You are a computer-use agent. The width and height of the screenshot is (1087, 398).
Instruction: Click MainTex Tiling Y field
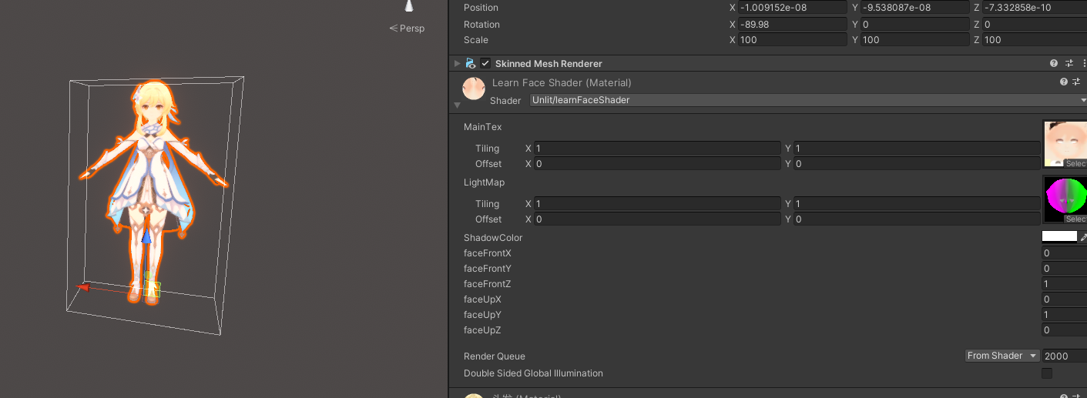click(x=917, y=148)
